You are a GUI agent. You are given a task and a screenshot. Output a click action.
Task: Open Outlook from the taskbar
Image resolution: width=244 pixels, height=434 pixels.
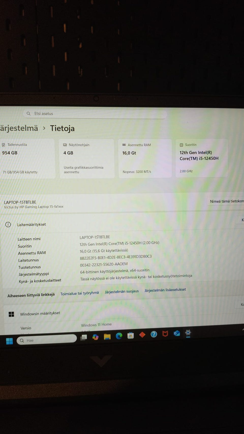177,333
